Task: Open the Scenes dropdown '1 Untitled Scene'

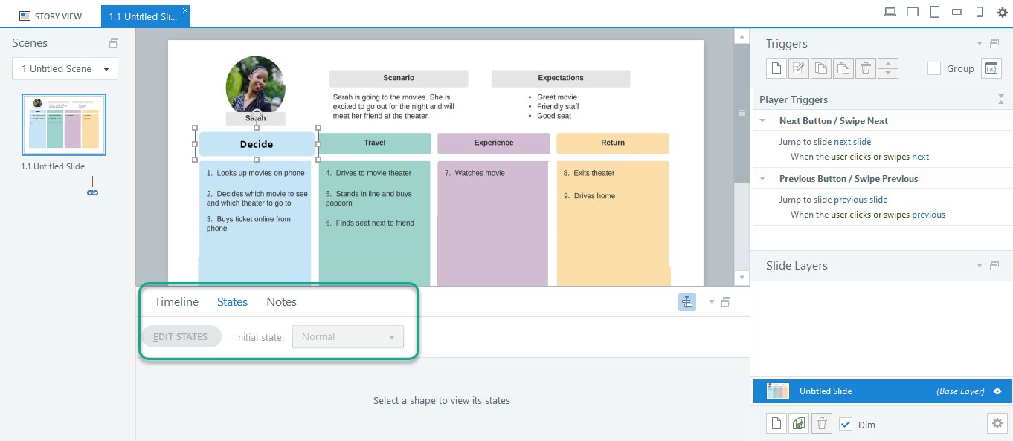Action: tap(65, 69)
